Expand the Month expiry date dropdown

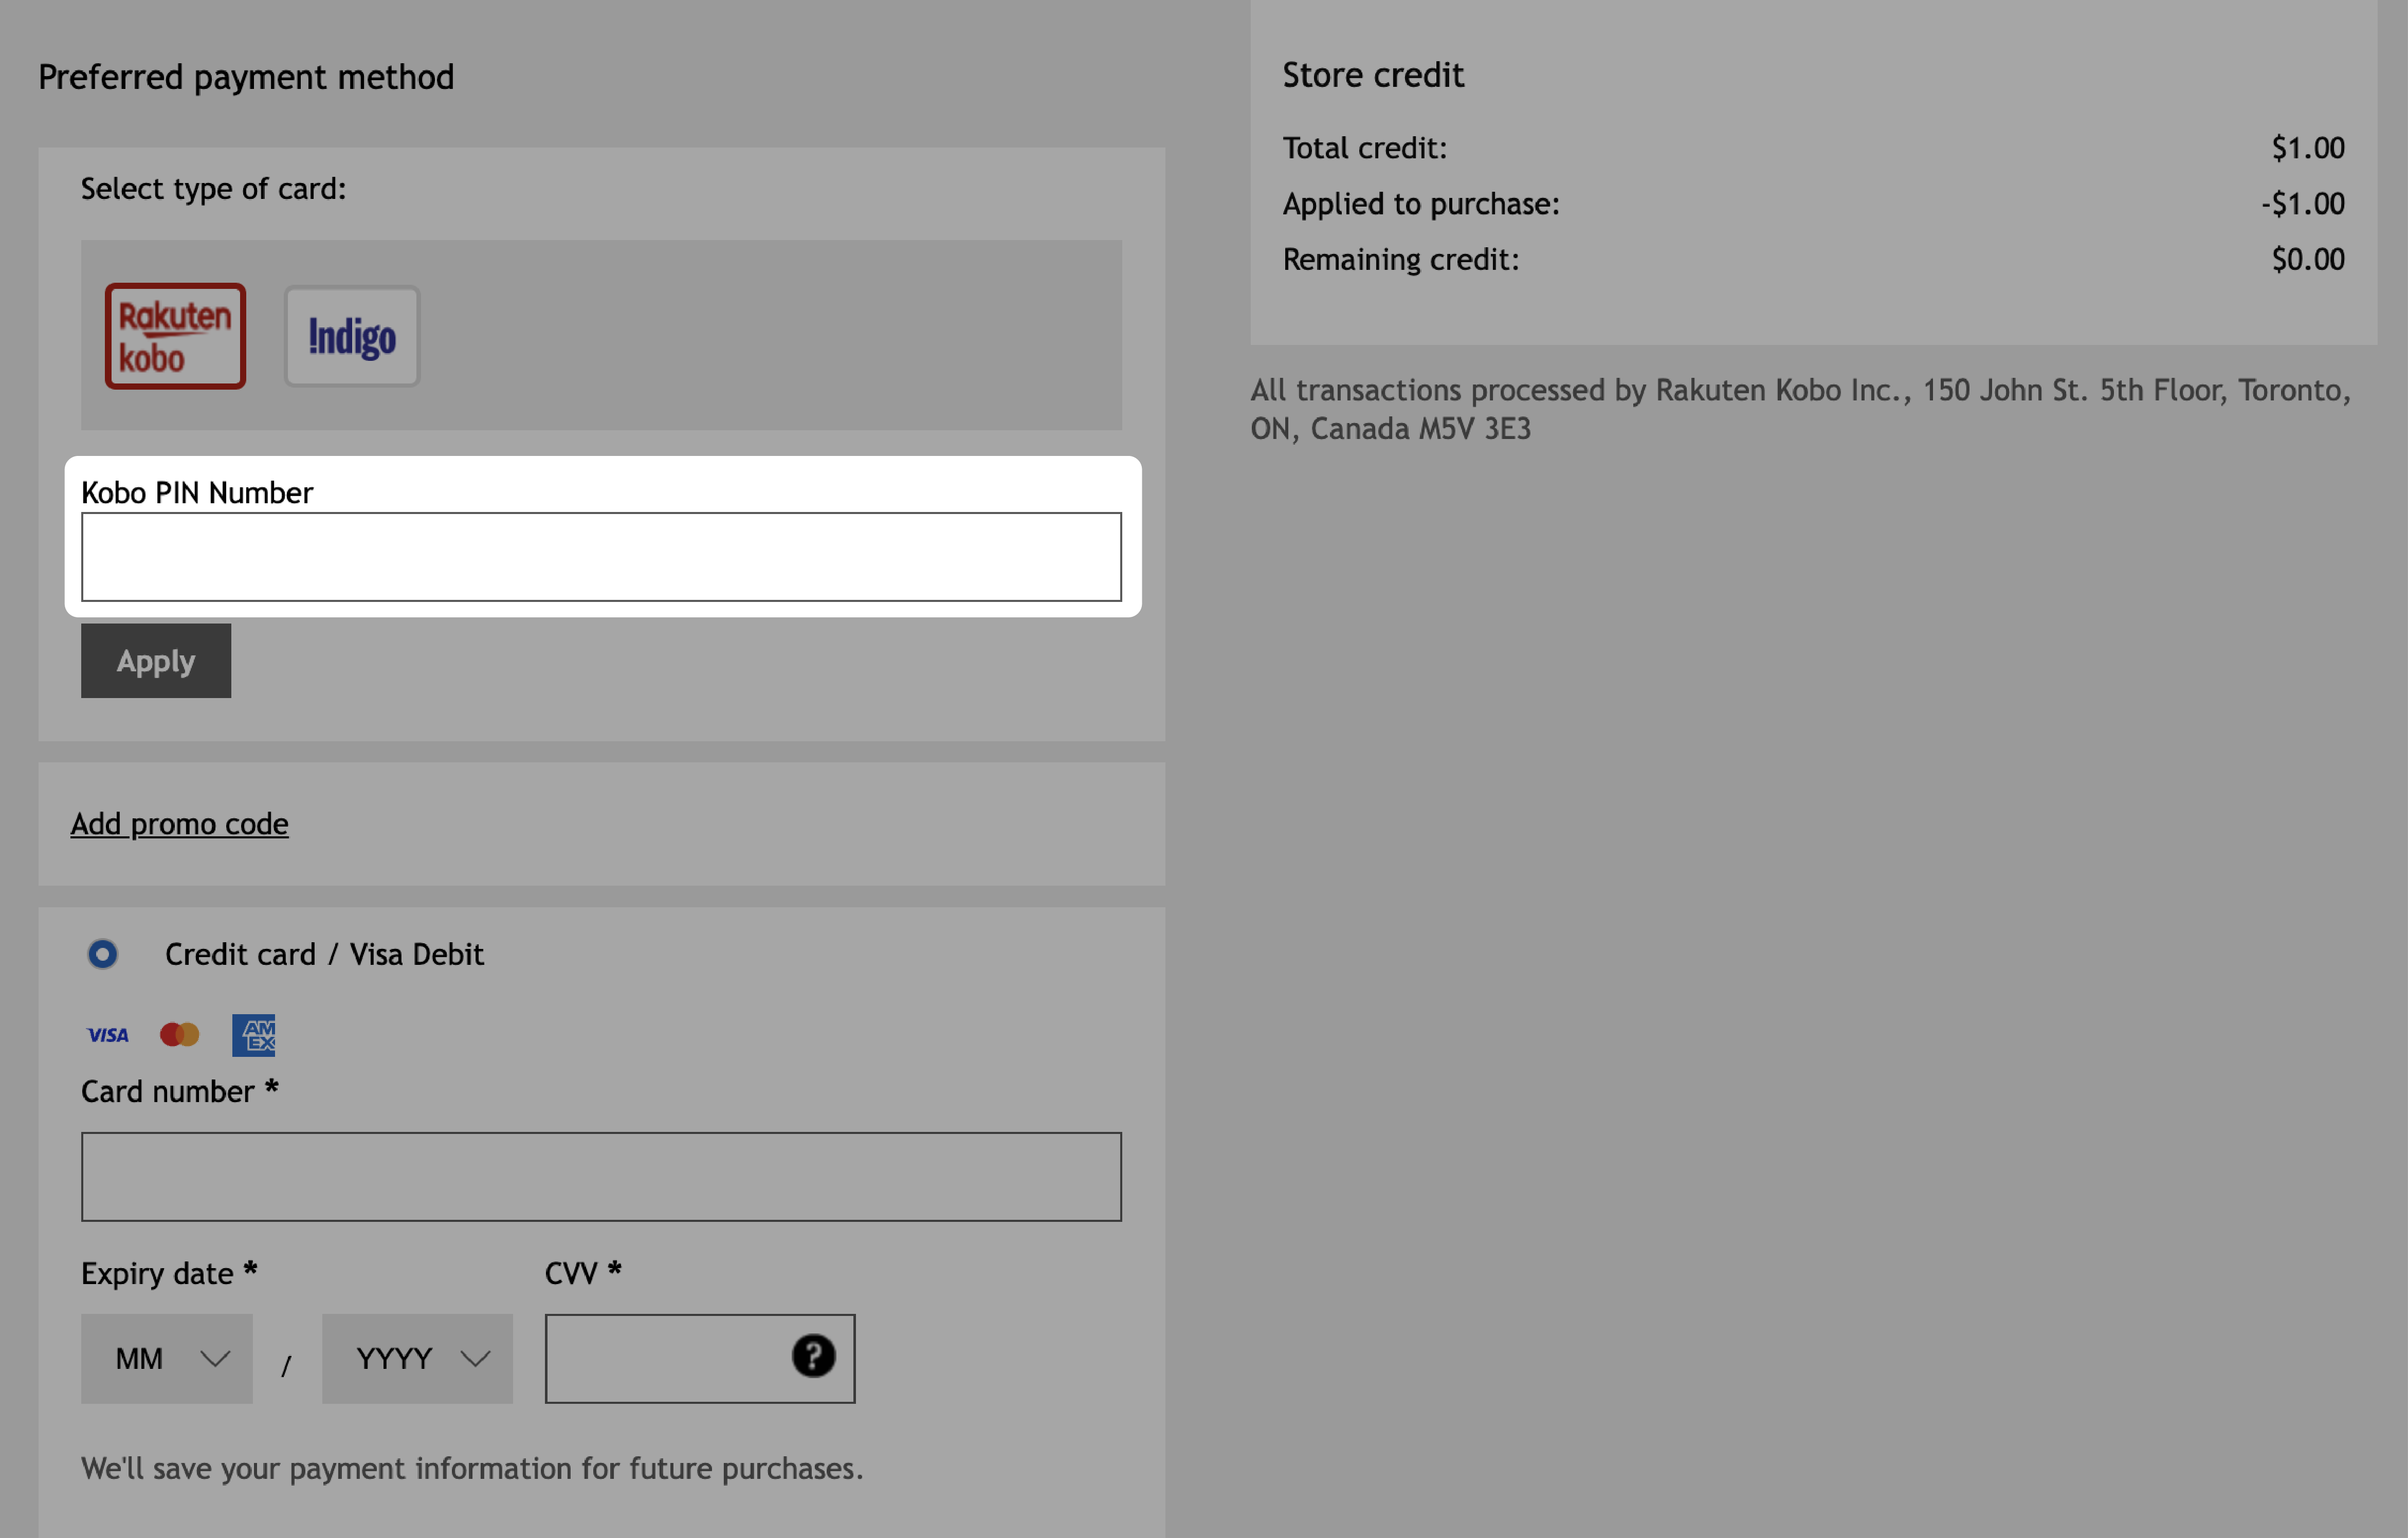click(167, 1357)
